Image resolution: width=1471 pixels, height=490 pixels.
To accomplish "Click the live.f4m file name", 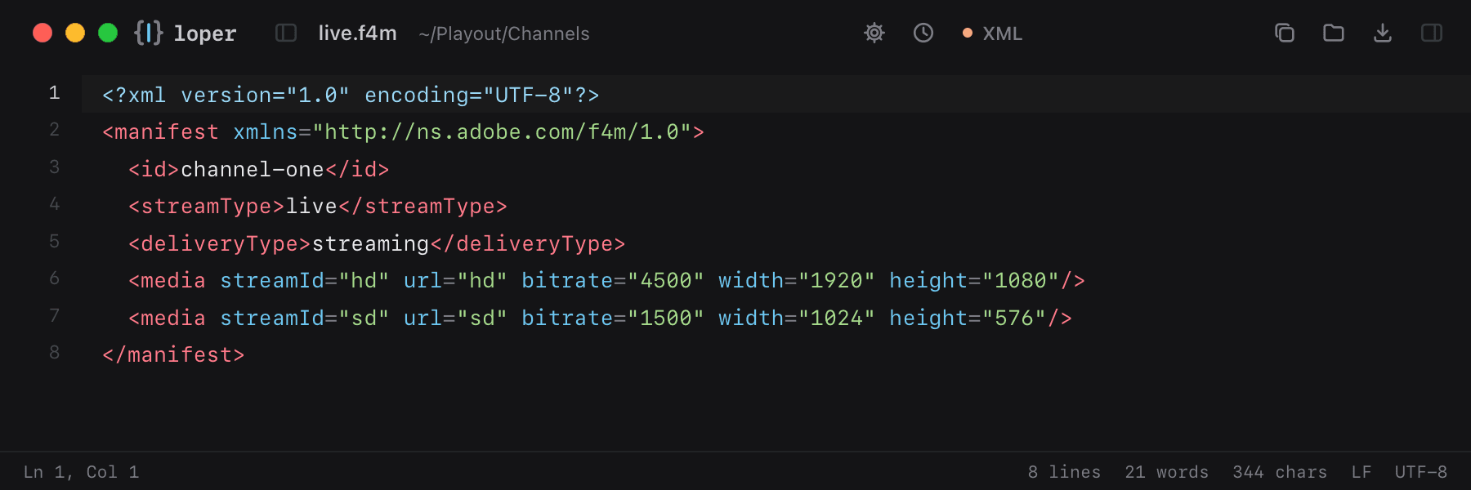I will coord(357,33).
